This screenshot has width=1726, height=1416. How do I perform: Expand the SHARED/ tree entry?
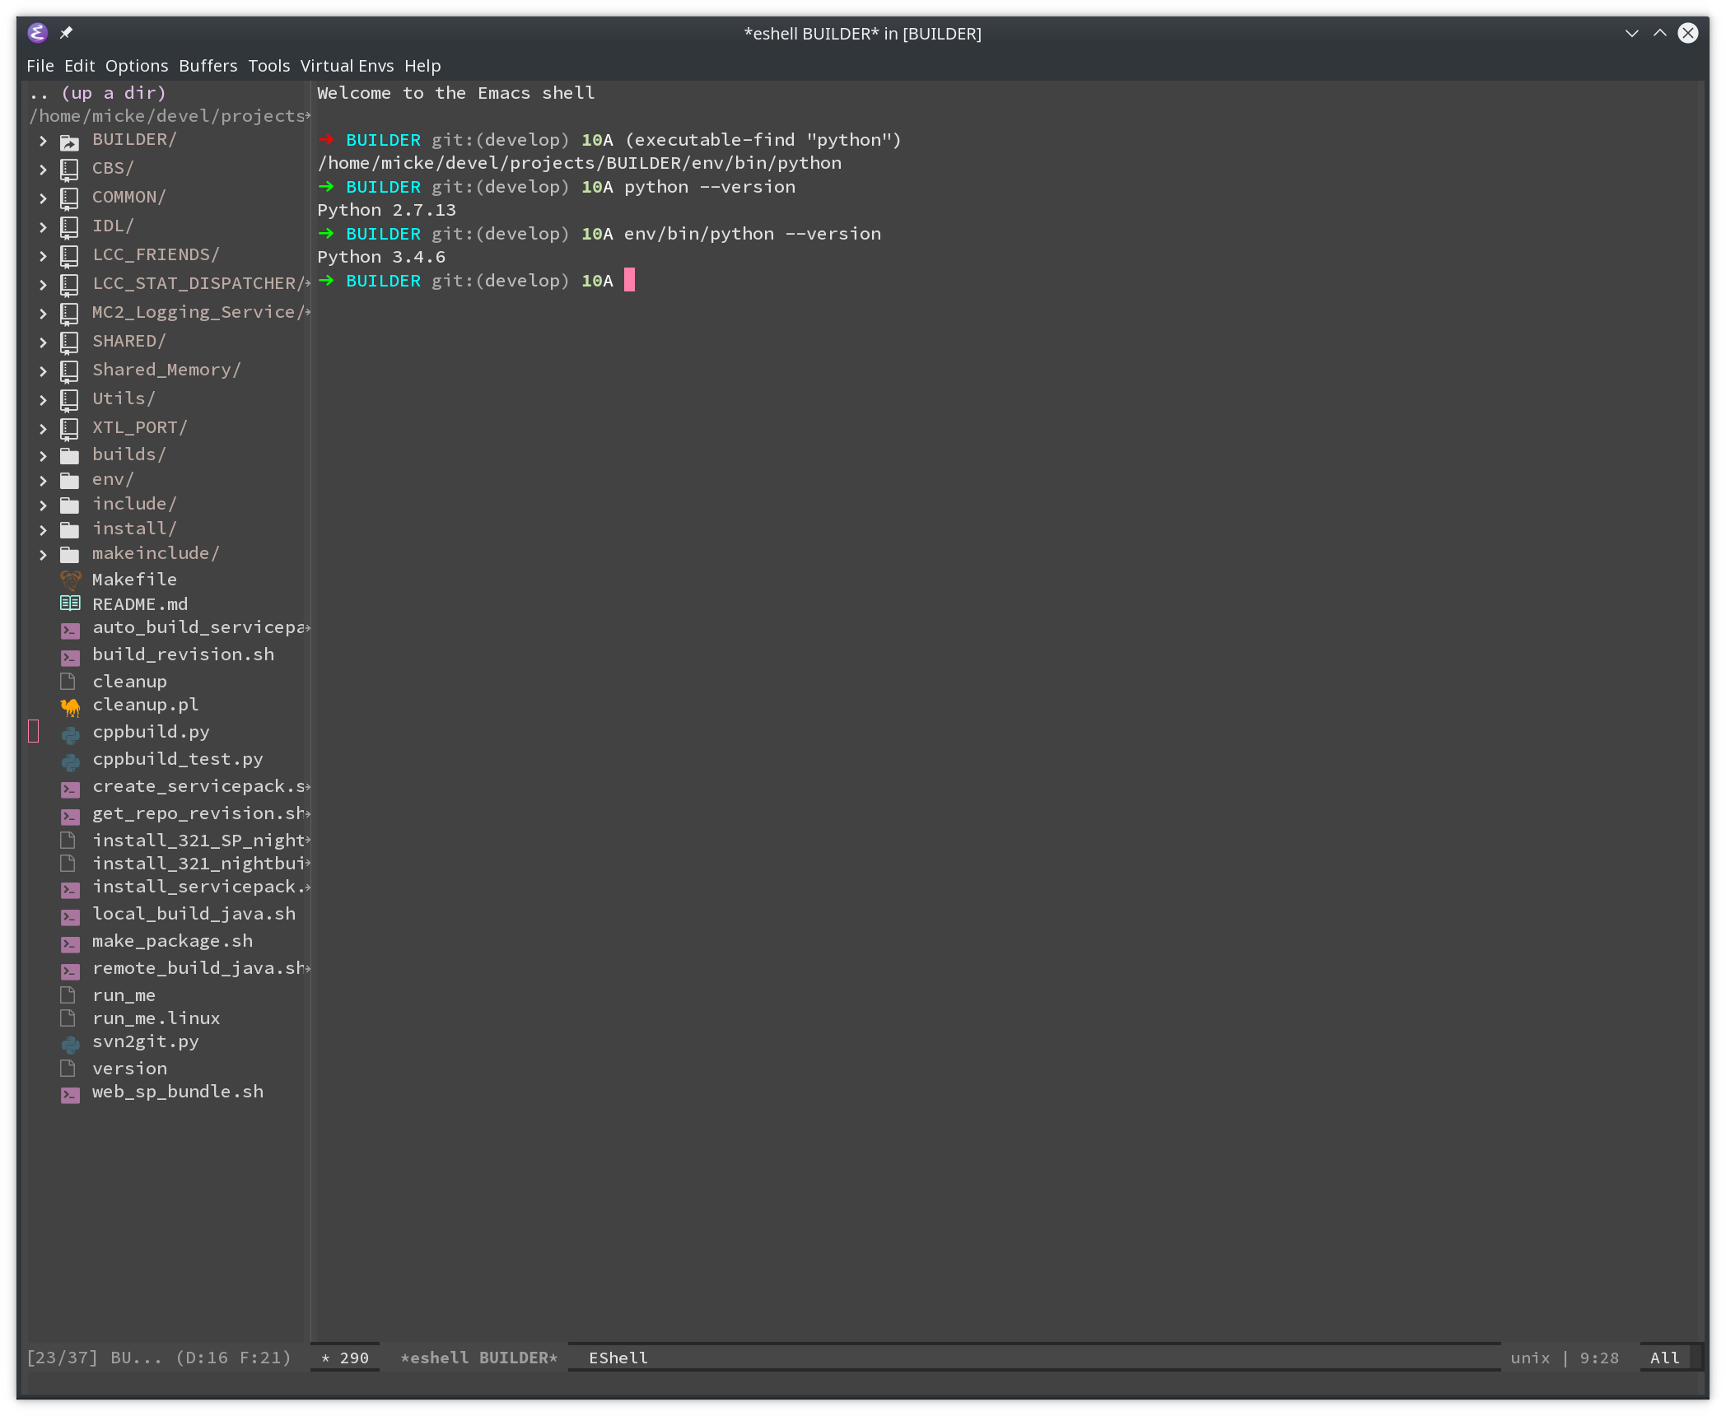tap(44, 342)
